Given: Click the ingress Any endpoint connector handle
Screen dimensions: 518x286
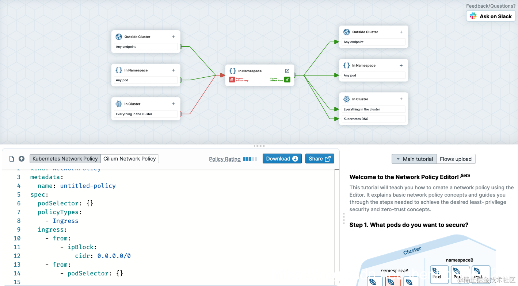Looking at the screenshot, I should [x=181, y=47].
